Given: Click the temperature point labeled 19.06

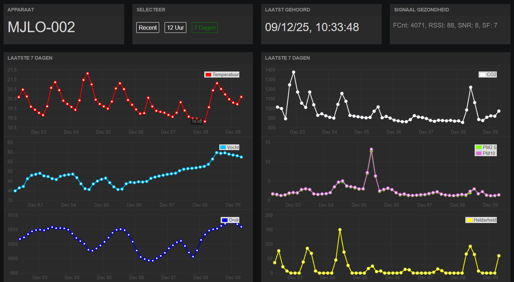Looking at the screenshot, I should click(197, 119).
